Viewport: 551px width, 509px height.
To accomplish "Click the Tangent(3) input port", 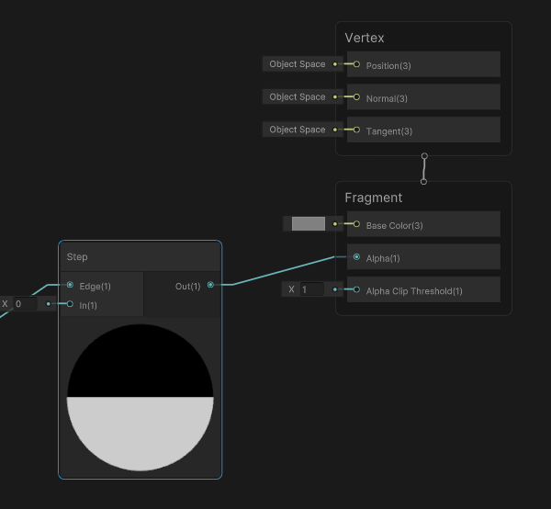I will coord(356,130).
